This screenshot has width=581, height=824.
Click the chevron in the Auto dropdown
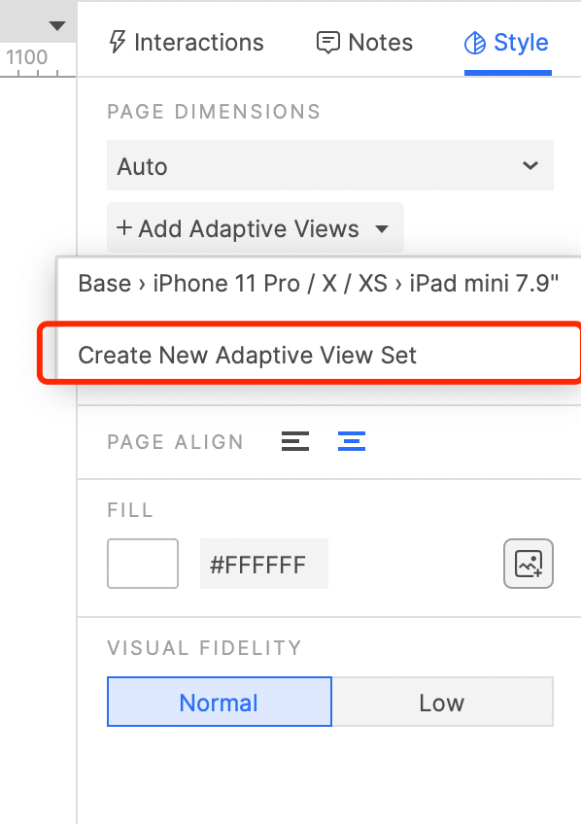click(x=530, y=165)
